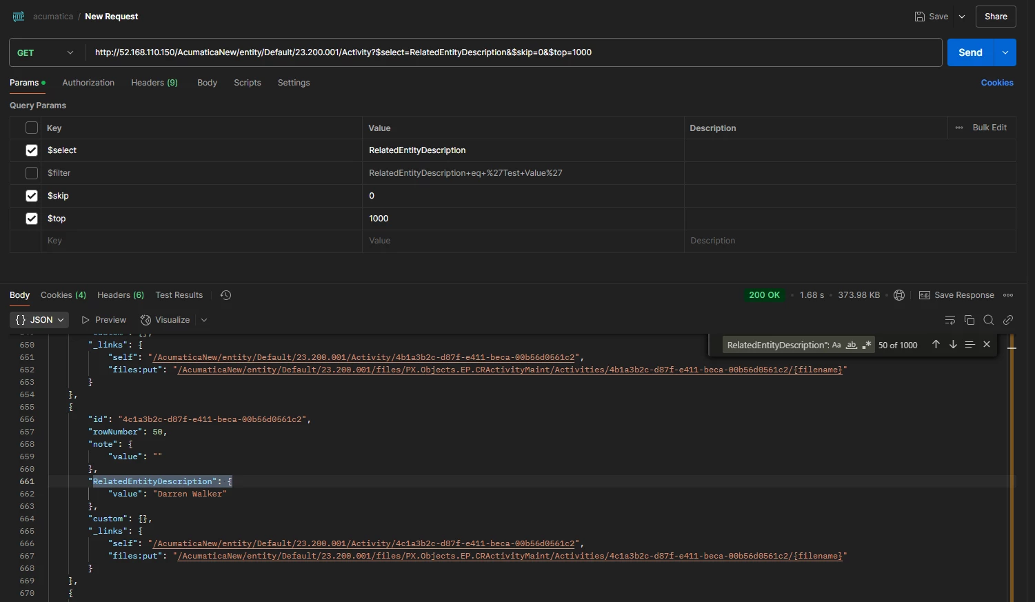
Task: Click the network information globe icon near 200 OK
Action: 898,294
